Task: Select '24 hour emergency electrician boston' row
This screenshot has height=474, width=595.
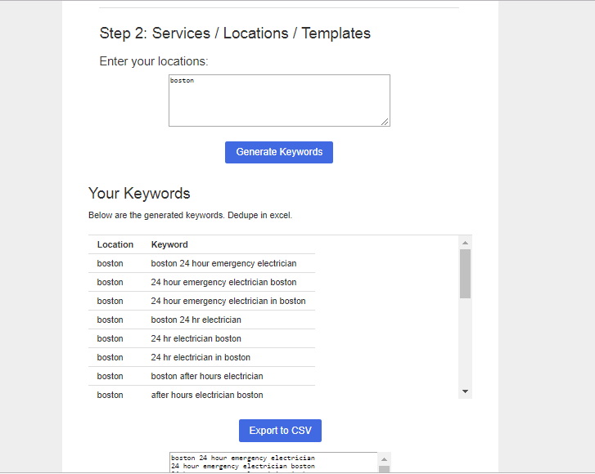Action: click(x=223, y=282)
